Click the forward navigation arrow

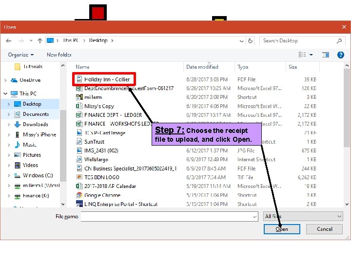21,41
